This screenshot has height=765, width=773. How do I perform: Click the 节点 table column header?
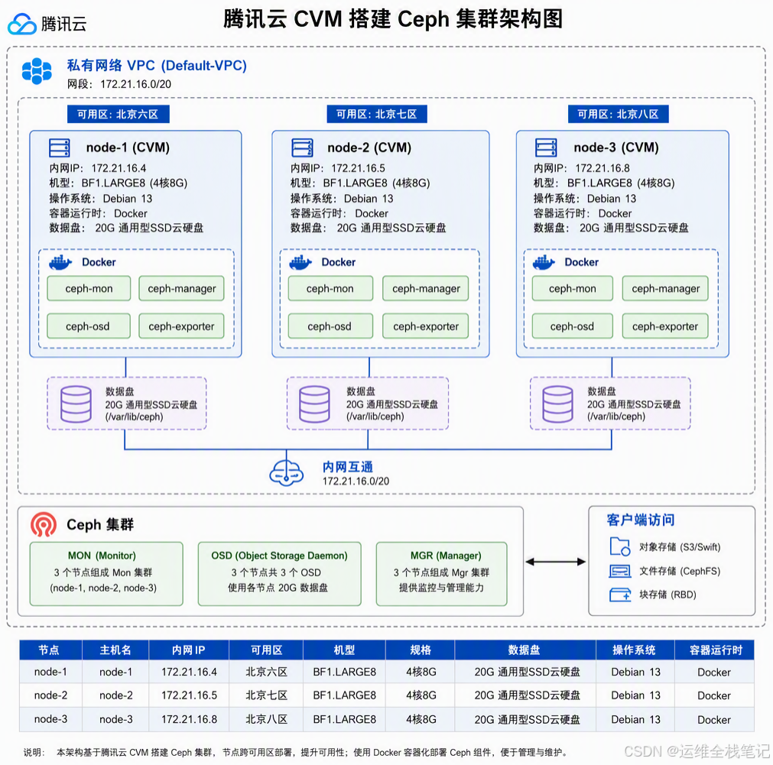click(50, 650)
